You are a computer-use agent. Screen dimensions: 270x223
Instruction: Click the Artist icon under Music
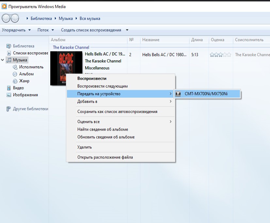click(x=15, y=67)
